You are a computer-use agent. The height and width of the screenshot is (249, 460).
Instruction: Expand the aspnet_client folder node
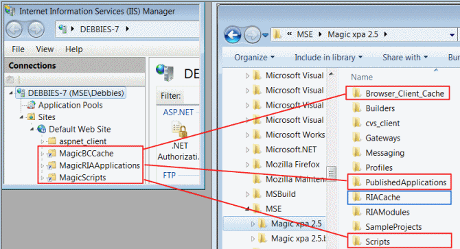coord(43,141)
